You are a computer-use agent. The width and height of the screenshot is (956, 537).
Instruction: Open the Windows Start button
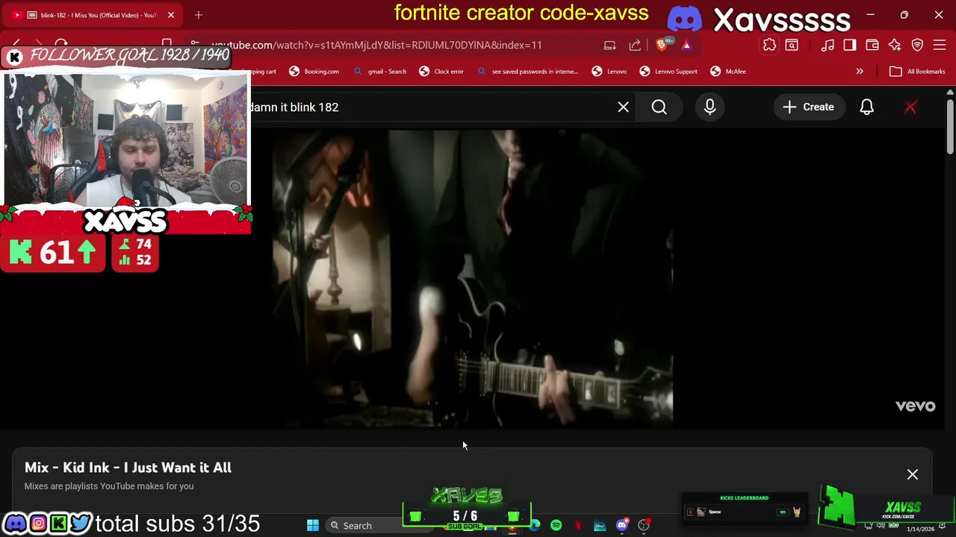313,525
